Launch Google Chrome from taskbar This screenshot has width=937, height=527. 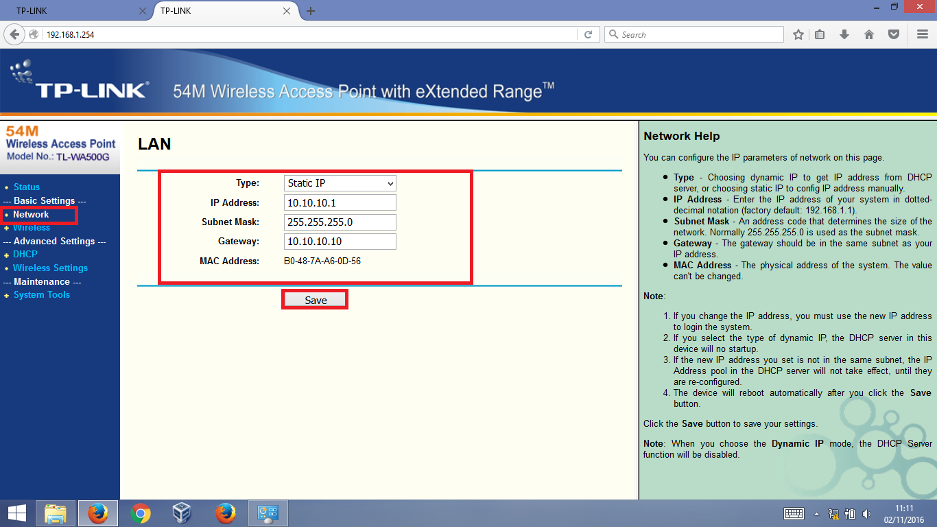coord(140,513)
